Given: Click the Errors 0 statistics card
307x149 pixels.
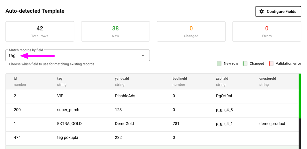Looking at the screenshot, I should point(267,32).
